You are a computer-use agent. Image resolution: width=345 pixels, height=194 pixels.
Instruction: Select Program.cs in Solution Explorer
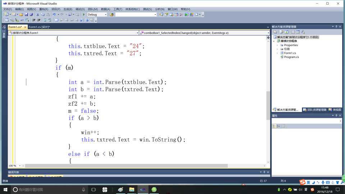pos(291,57)
